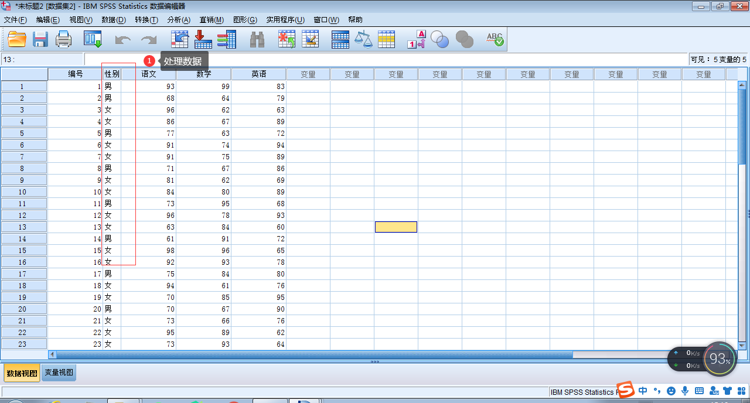
Task: Select the 语文 column header
Action: coord(149,74)
